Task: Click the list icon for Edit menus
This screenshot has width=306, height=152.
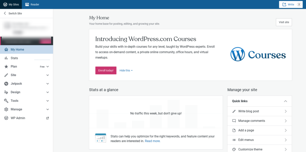Action: tap(234, 140)
